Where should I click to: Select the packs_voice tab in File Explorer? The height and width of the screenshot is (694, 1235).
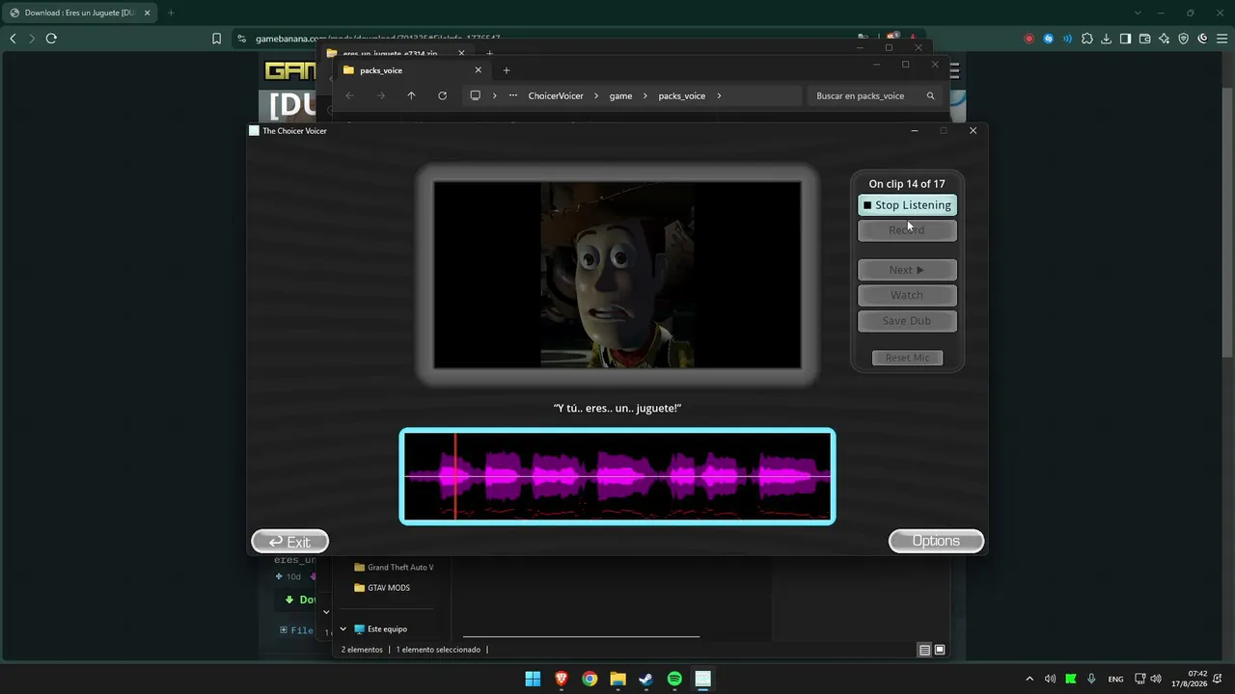coord(414,70)
